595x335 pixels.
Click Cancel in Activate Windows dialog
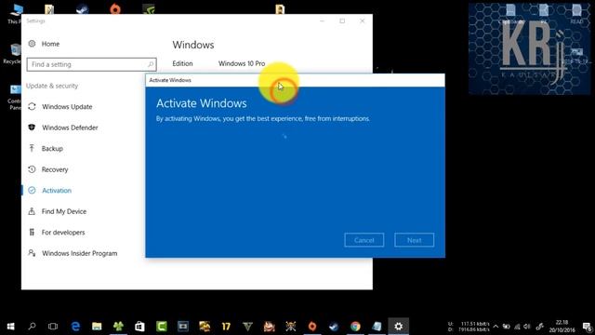click(364, 240)
